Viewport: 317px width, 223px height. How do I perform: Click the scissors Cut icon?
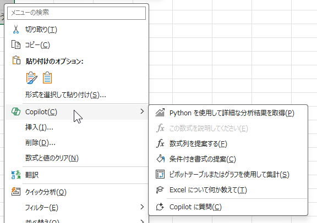(x=16, y=30)
